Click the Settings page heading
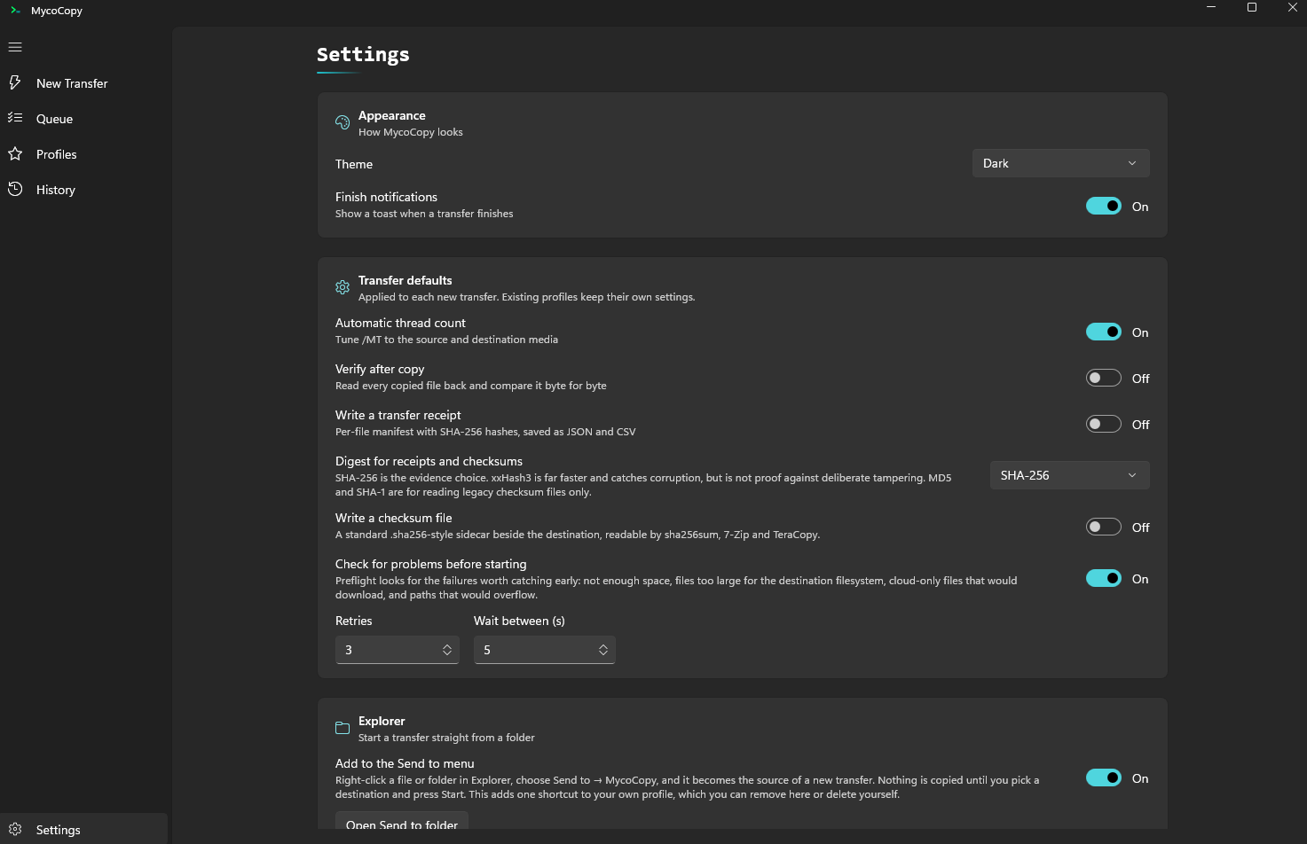This screenshot has height=844, width=1307. (x=363, y=54)
